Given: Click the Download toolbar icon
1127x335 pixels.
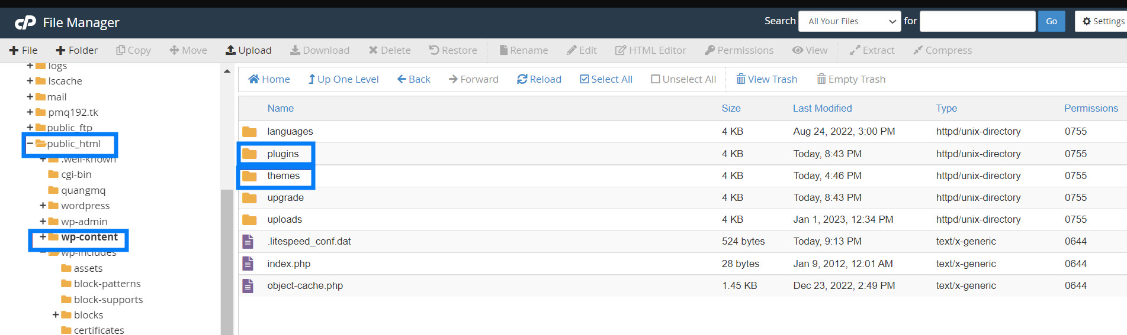Looking at the screenshot, I should coord(295,50).
